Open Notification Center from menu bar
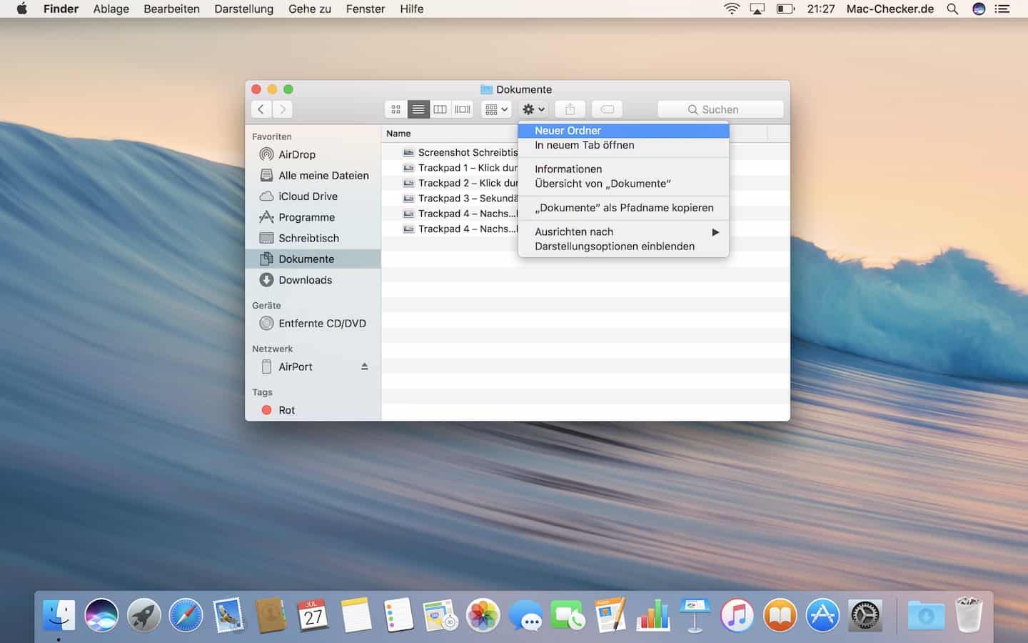 click(1002, 9)
